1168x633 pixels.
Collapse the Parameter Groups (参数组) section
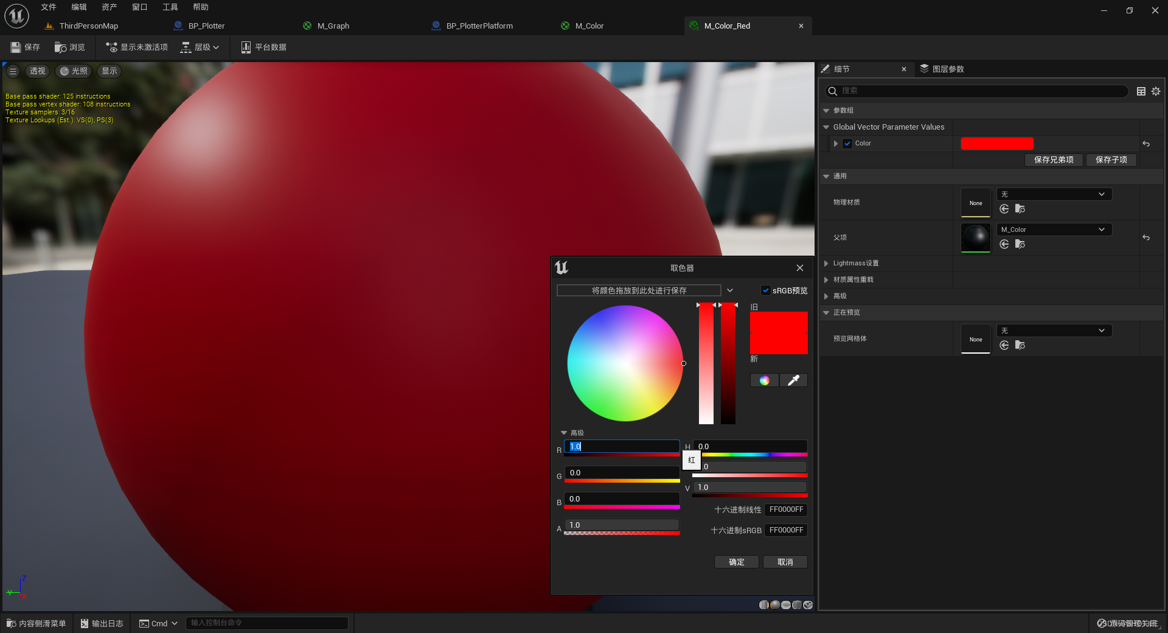pos(826,111)
